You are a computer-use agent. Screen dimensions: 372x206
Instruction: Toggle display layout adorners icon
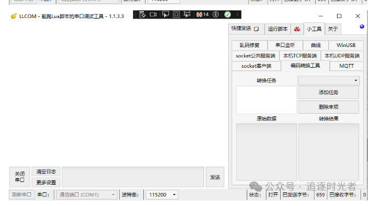pos(176,15)
